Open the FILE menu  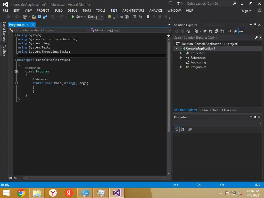click(6, 10)
